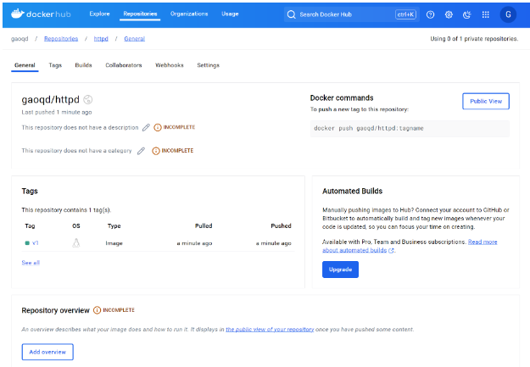Switch to the Collaborators tab
The height and width of the screenshot is (367, 530).
(123, 65)
